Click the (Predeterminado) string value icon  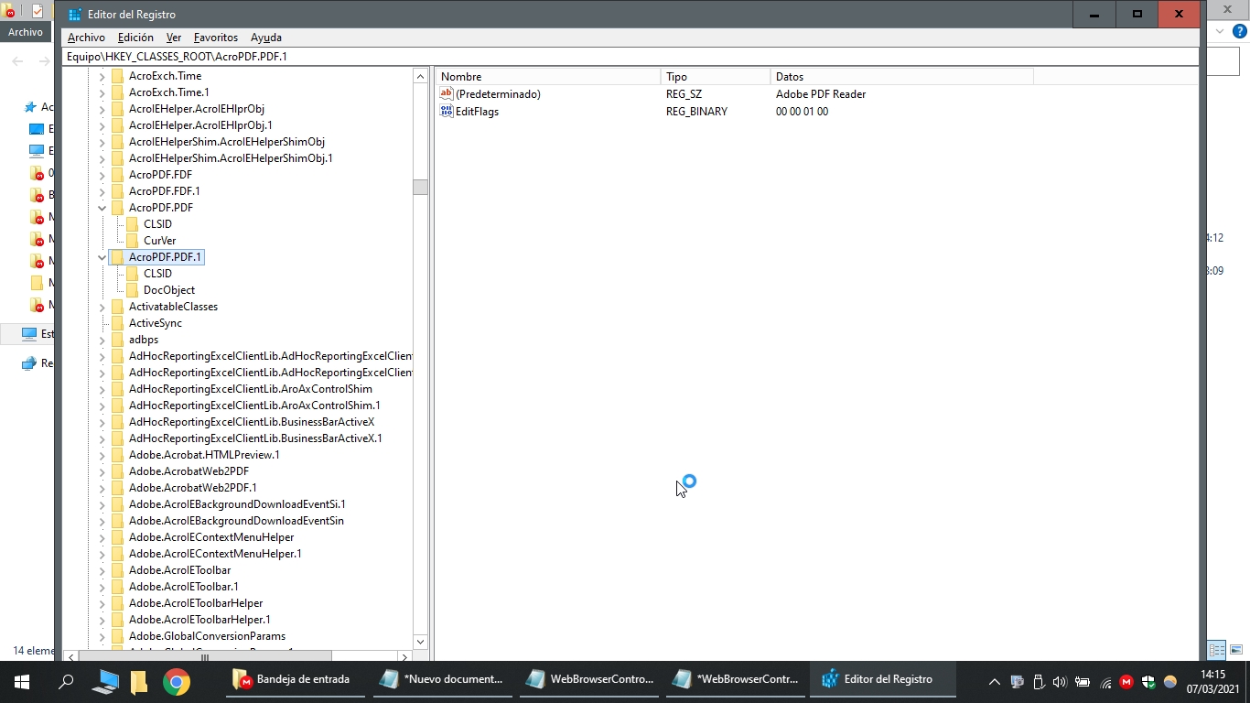(x=447, y=94)
